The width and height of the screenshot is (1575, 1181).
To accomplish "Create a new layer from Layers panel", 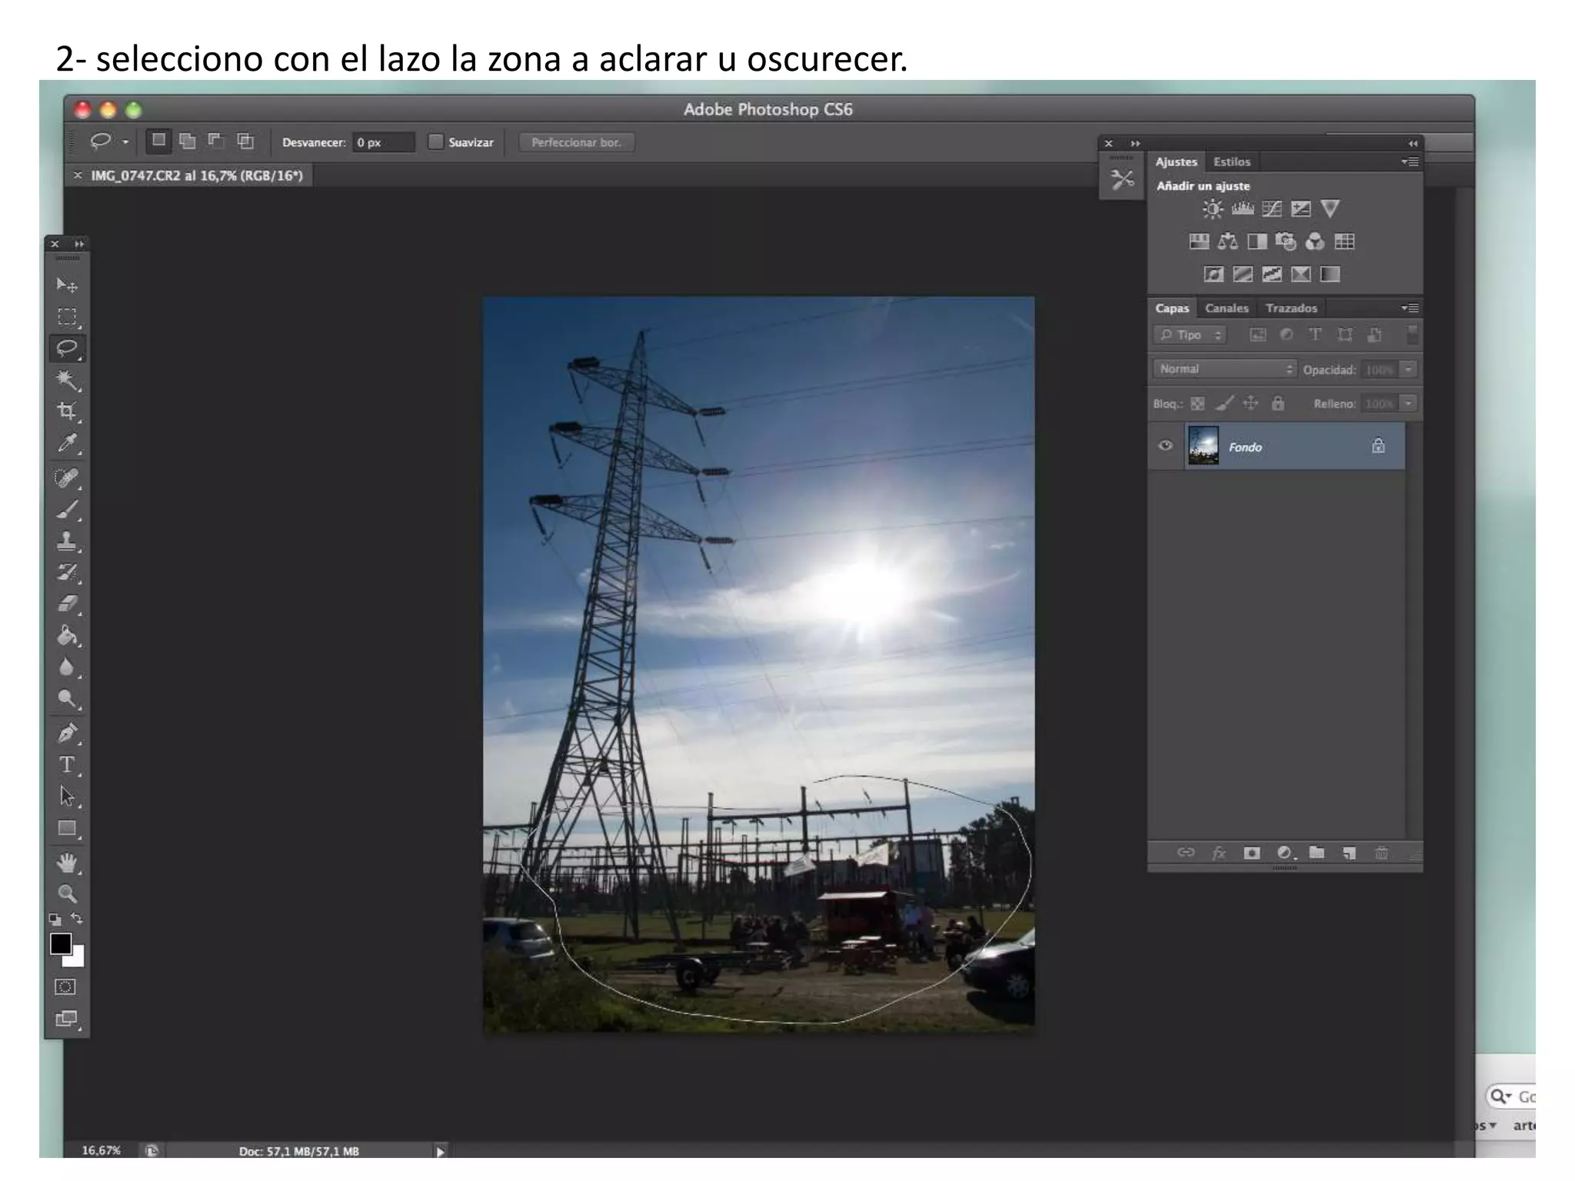I will (x=1349, y=853).
